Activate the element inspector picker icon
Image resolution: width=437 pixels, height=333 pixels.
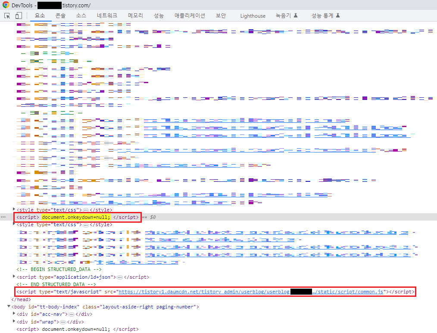point(7,16)
